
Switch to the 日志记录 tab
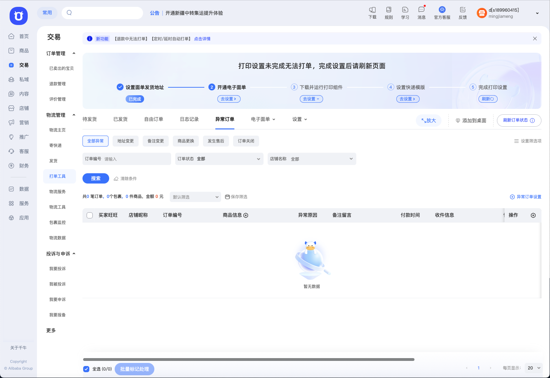189,119
